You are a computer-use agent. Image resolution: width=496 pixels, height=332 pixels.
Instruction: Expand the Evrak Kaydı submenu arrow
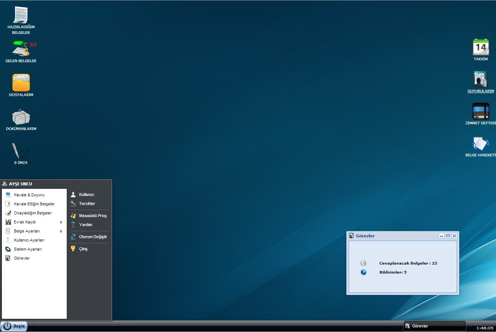pos(61,222)
